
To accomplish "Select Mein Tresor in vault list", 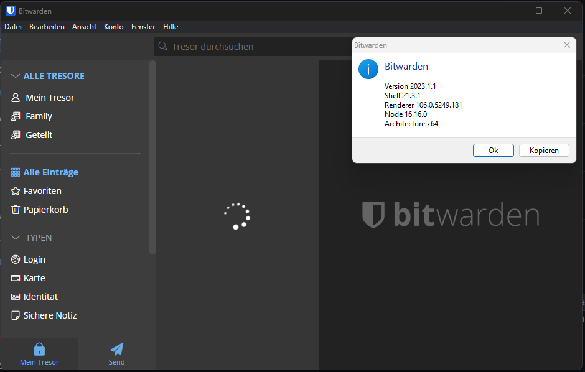I will click(x=50, y=98).
